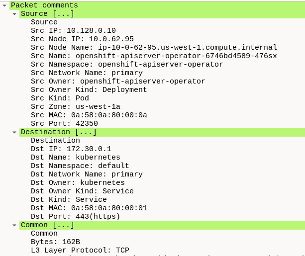Select the Src IP: 10.128.0.10 line
Image resolution: width=305 pixels, height=256 pixels.
coord(73,31)
